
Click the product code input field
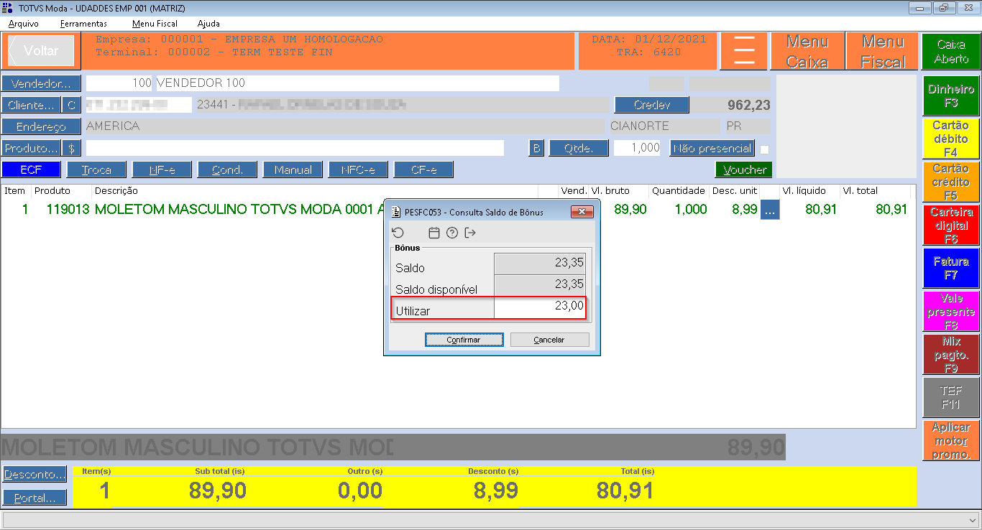(295, 148)
